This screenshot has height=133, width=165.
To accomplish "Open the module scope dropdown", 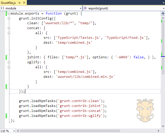I will click(81, 8).
